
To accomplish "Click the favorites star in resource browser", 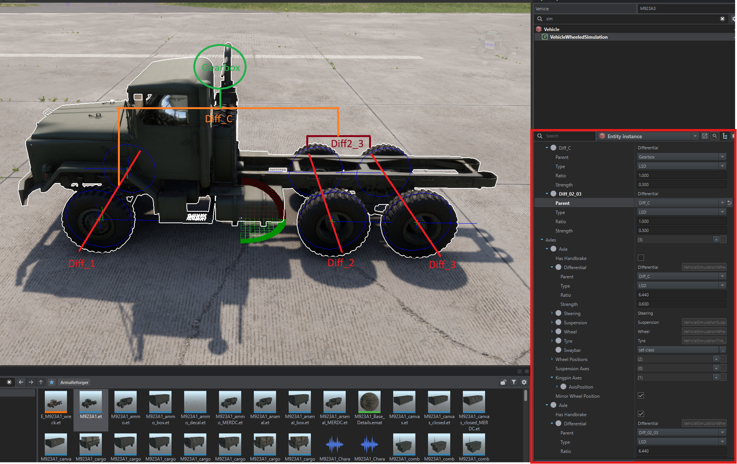I will [52, 382].
